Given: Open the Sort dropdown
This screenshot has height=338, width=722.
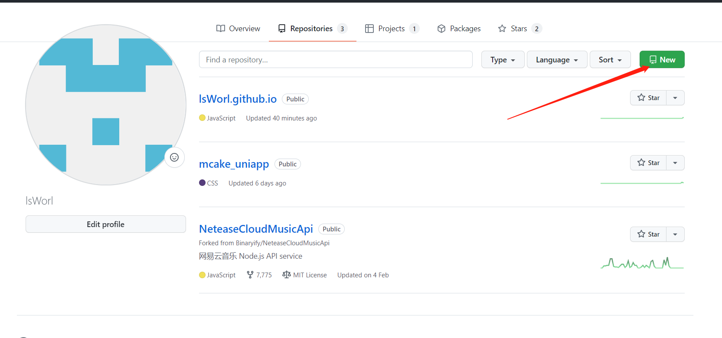Looking at the screenshot, I should 610,59.
